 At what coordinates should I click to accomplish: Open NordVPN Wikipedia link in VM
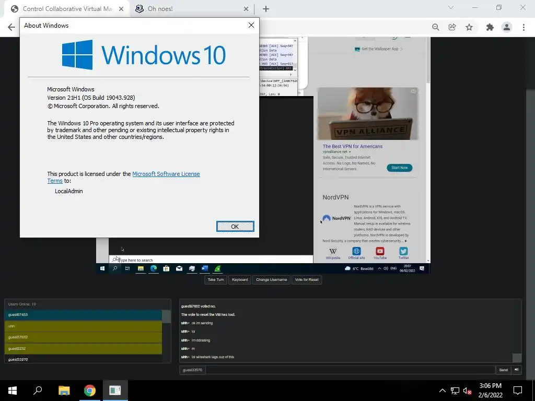333,253
